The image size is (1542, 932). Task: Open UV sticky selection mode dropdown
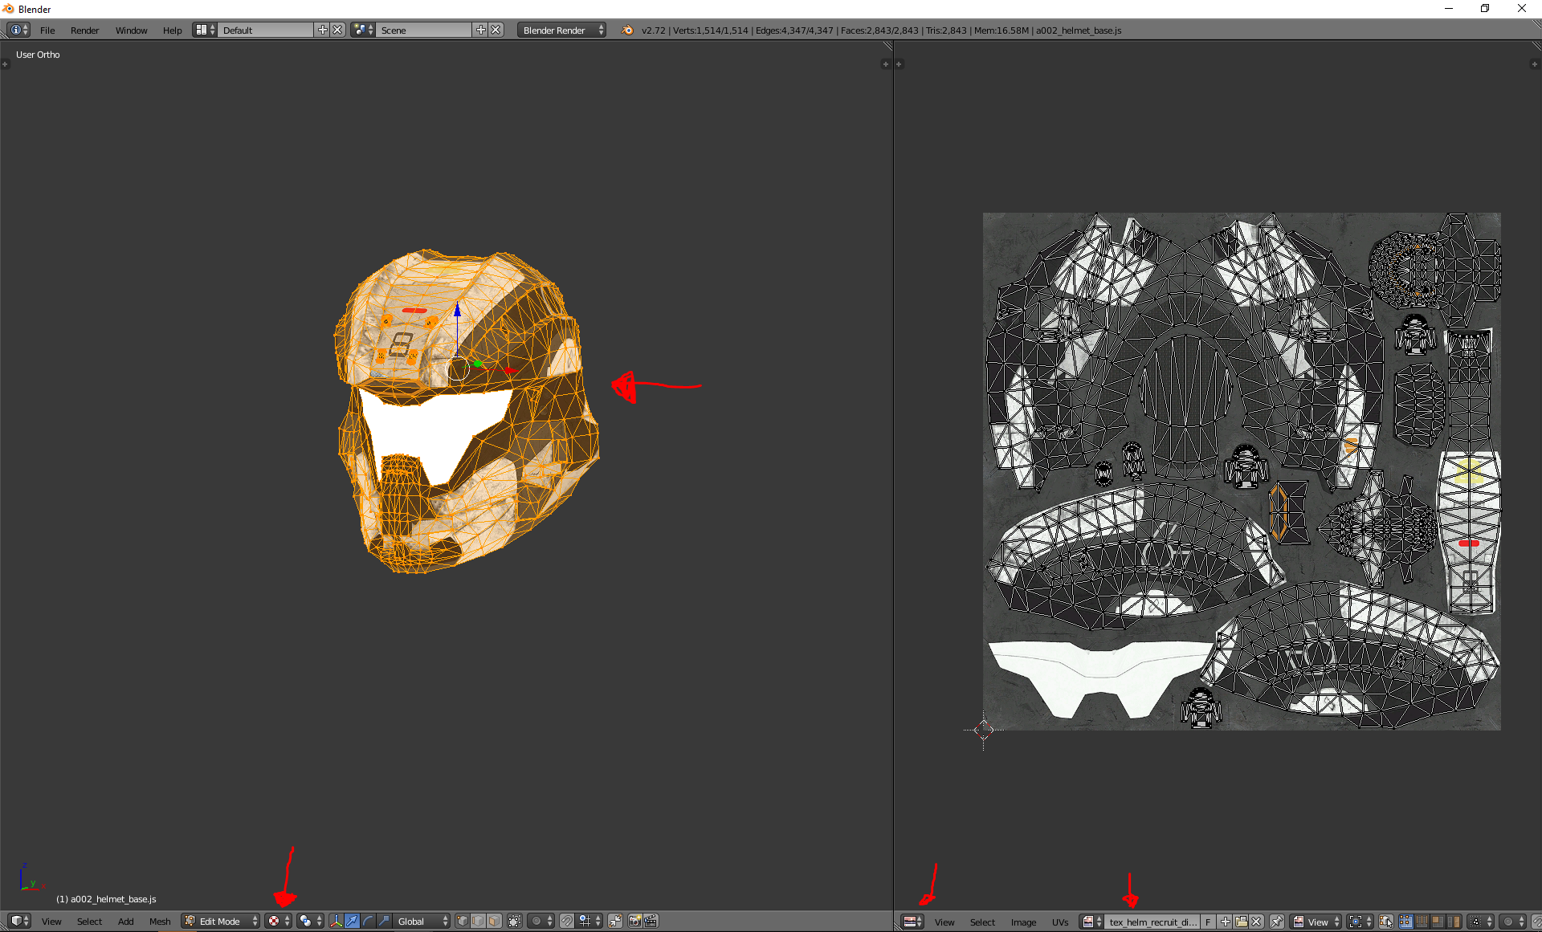tap(1480, 922)
